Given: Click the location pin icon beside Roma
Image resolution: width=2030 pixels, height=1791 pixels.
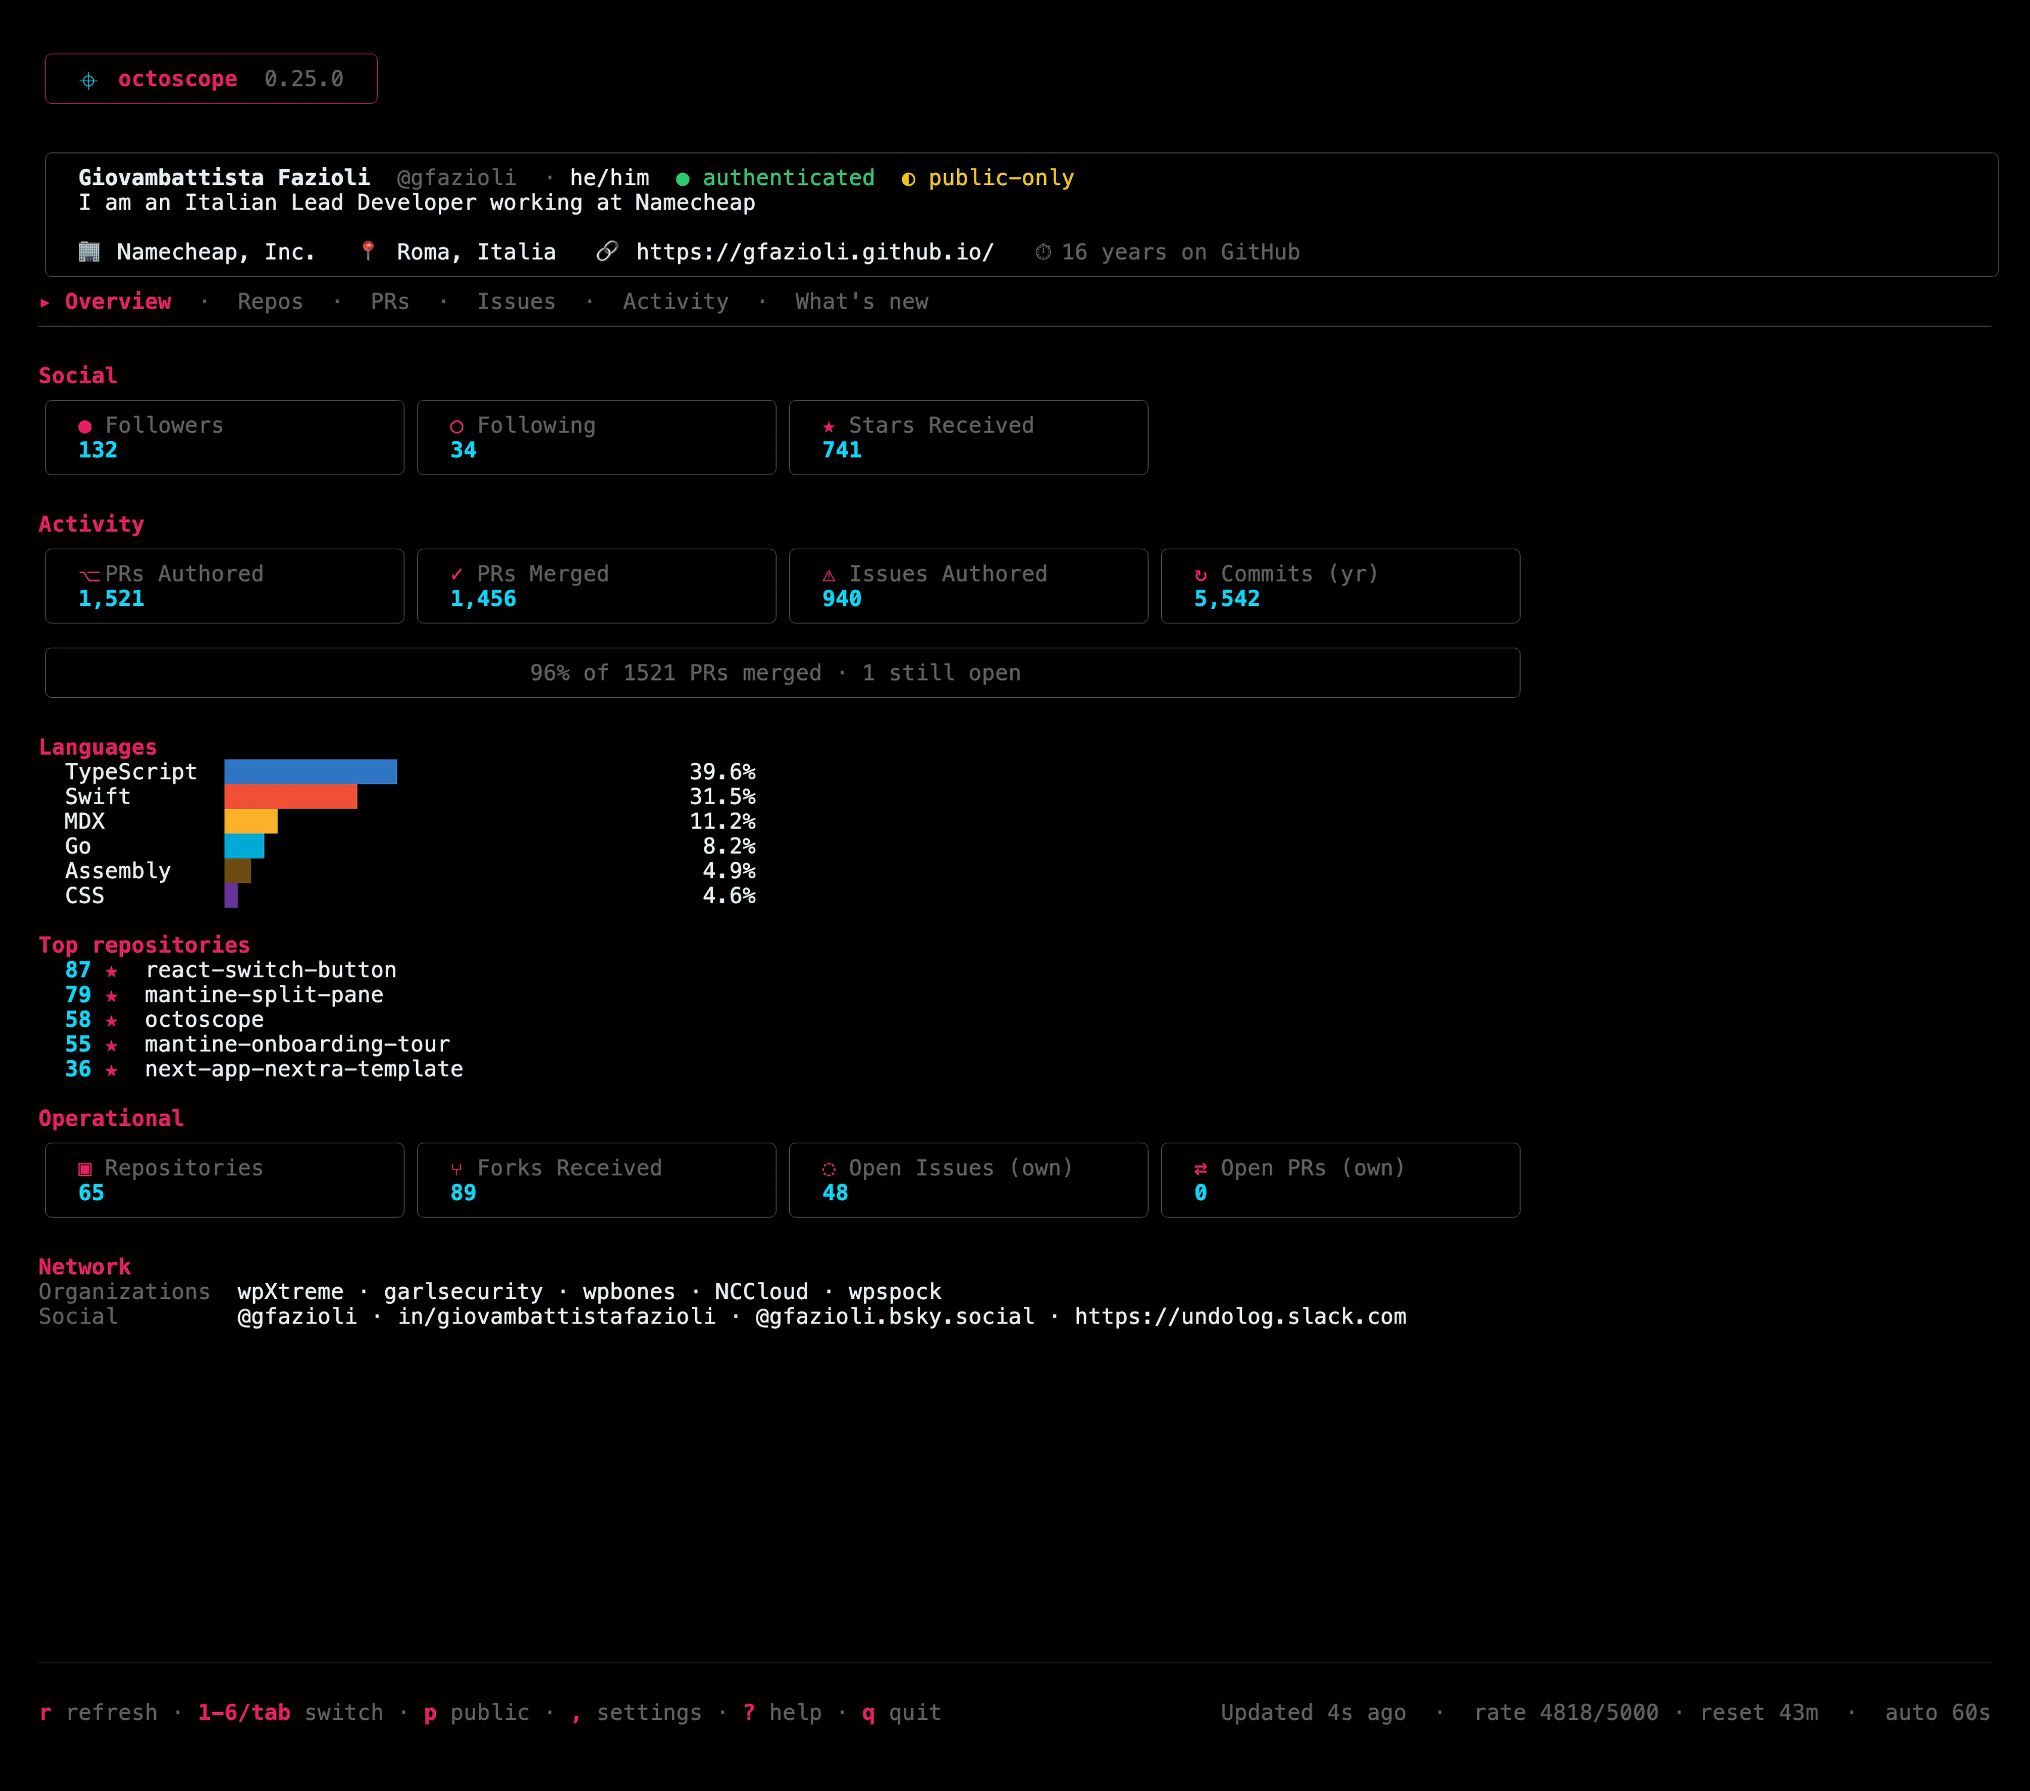Looking at the screenshot, I should (367, 251).
